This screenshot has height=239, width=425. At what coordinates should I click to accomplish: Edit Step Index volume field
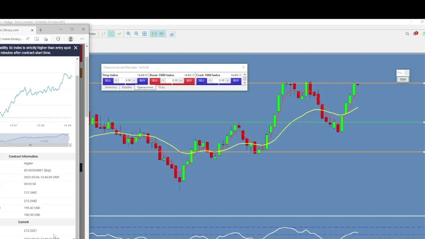[x=126, y=80]
